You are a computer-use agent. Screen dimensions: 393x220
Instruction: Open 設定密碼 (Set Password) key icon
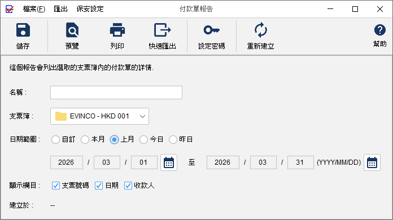[211, 30]
